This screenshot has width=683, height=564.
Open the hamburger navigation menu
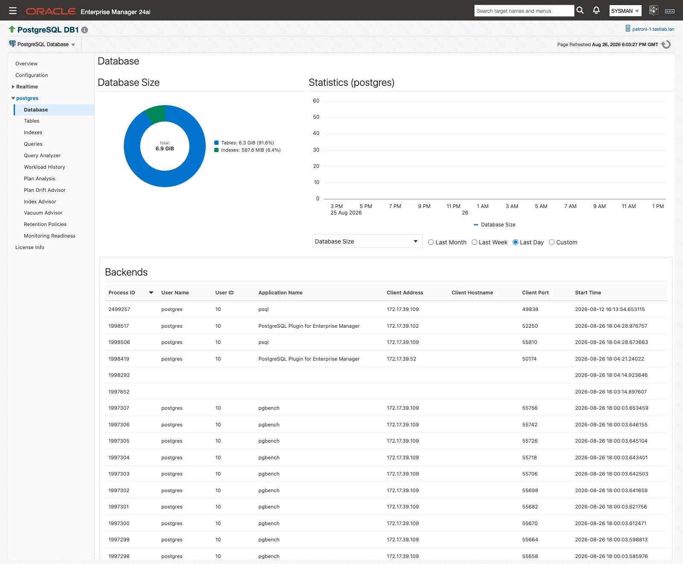click(x=13, y=11)
